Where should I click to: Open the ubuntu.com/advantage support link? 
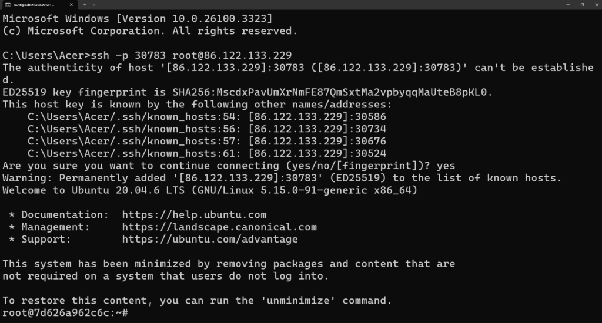click(x=210, y=239)
